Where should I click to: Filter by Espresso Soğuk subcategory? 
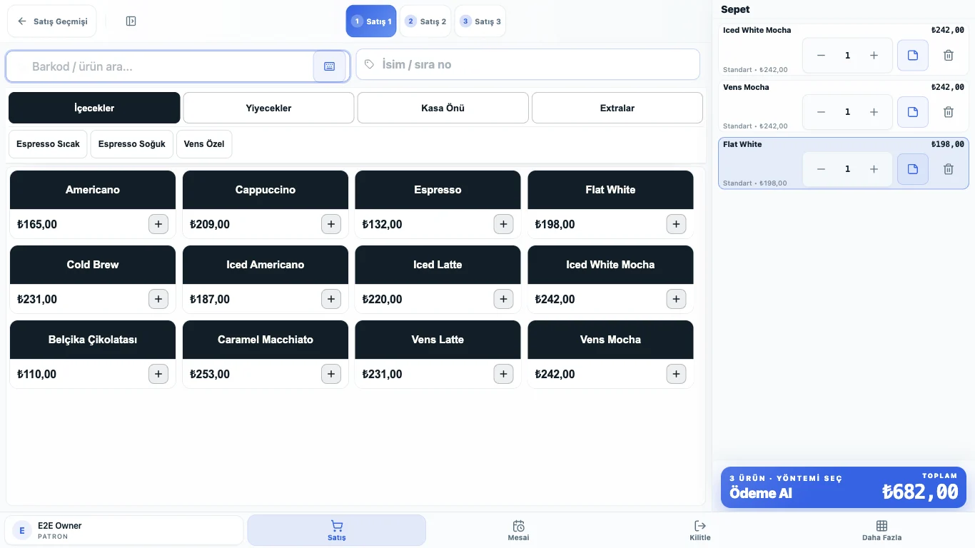click(132, 144)
